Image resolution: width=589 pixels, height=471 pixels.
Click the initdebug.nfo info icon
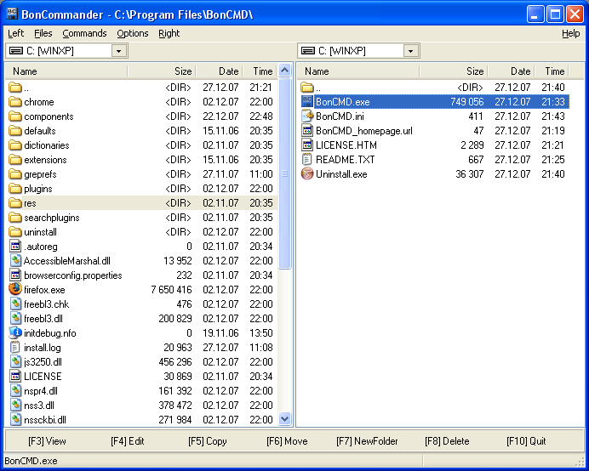point(15,333)
